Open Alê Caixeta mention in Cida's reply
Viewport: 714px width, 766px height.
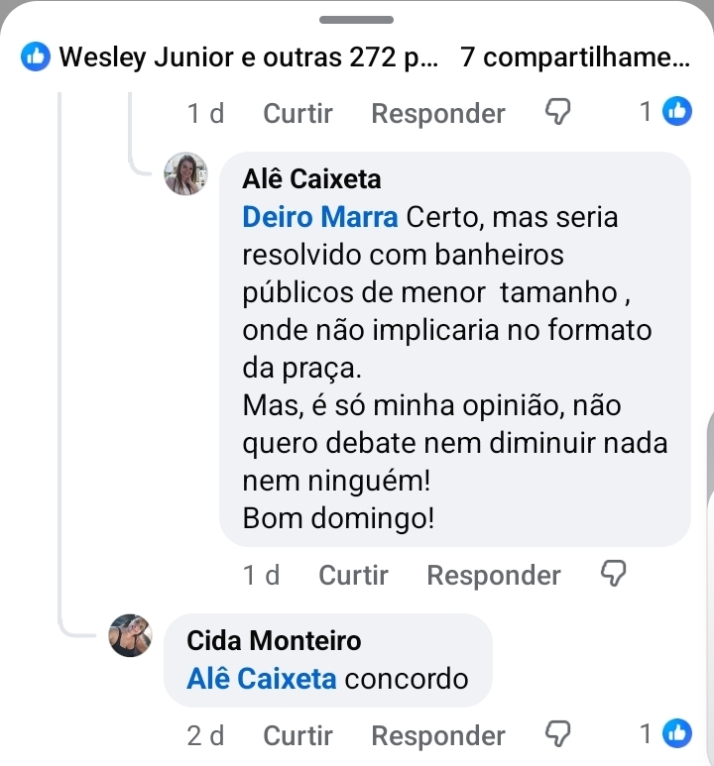[x=262, y=680]
